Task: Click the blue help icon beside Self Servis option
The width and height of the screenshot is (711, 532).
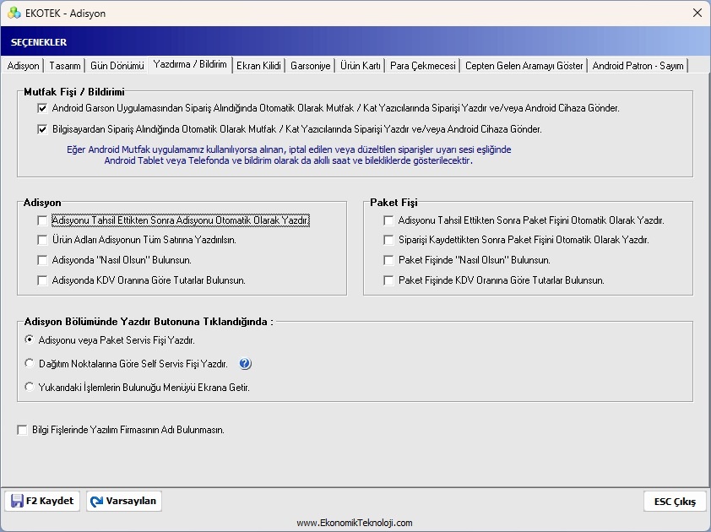Action: [245, 363]
